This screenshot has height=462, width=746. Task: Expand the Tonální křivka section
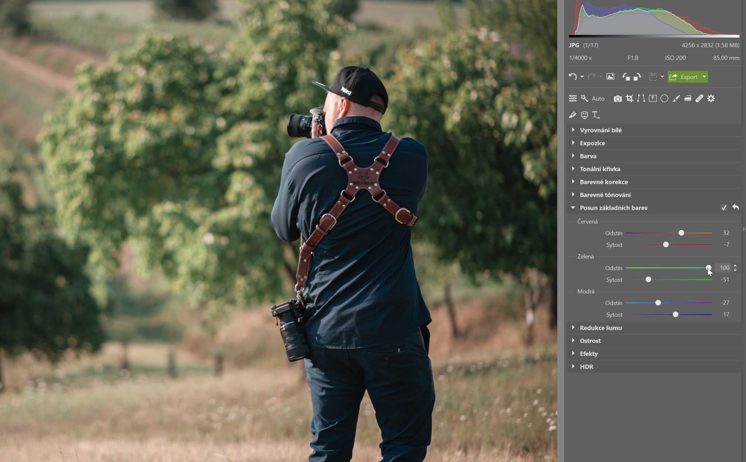pyautogui.click(x=600, y=169)
